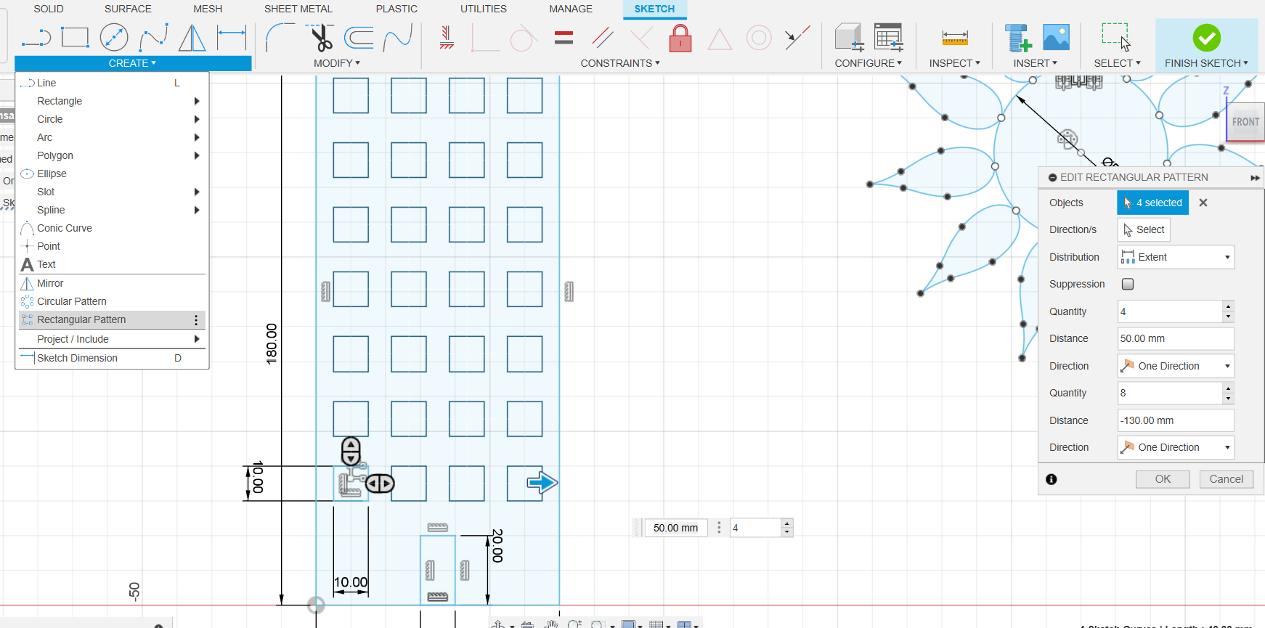The width and height of the screenshot is (1265, 628).
Task: Select the 2-point Rectangle tool icon
Action: coord(75,37)
